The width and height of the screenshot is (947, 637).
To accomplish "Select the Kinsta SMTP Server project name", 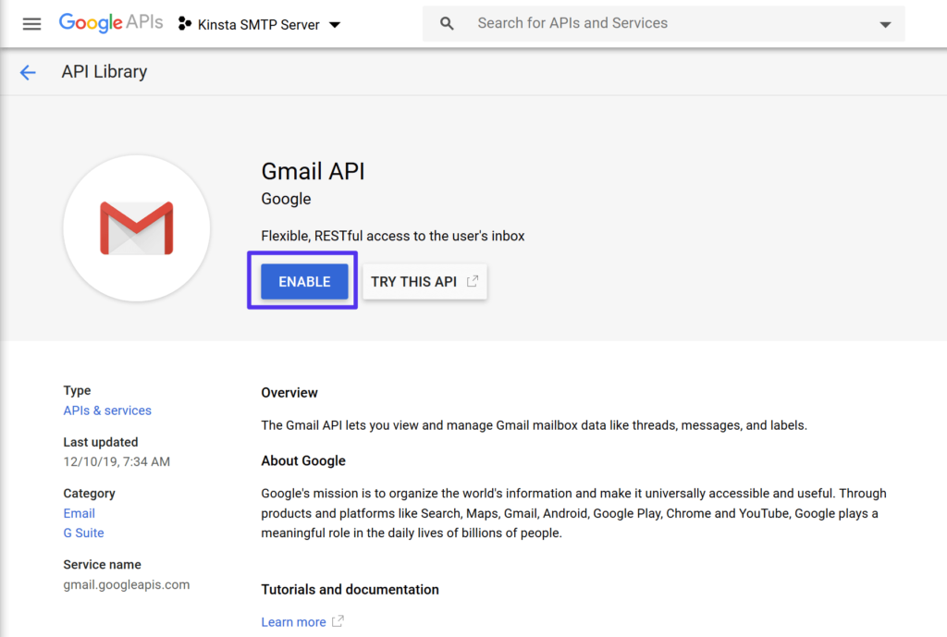I will 259,25.
